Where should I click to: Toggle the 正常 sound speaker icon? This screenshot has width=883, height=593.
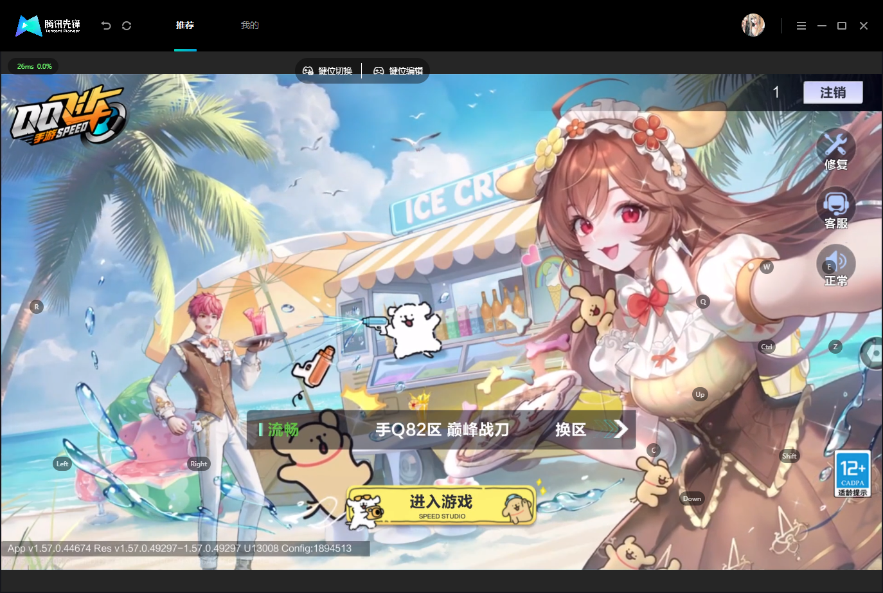pos(836,266)
